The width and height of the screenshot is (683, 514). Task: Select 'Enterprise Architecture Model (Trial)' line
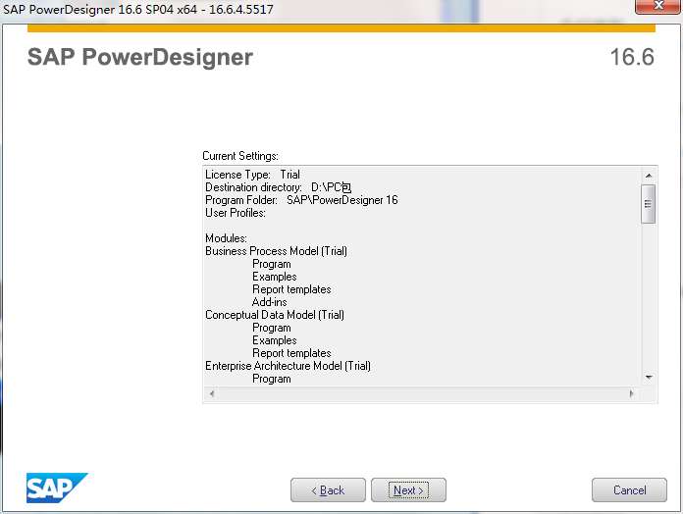pyautogui.click(x=288, y=366)
